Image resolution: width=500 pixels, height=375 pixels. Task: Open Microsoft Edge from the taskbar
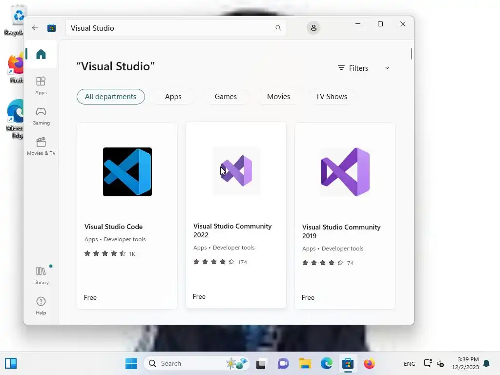pos(327,363)
